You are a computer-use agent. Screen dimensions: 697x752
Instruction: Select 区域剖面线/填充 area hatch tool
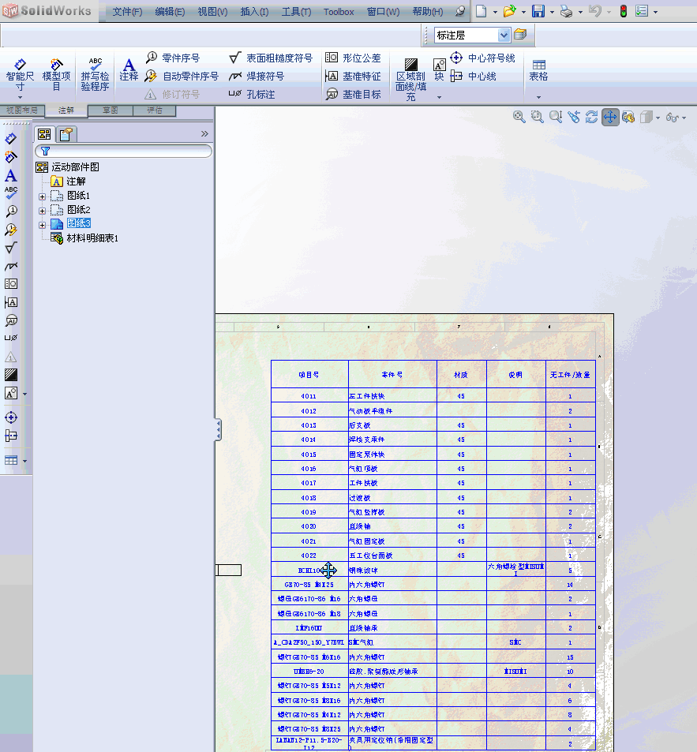coord(410,80)
